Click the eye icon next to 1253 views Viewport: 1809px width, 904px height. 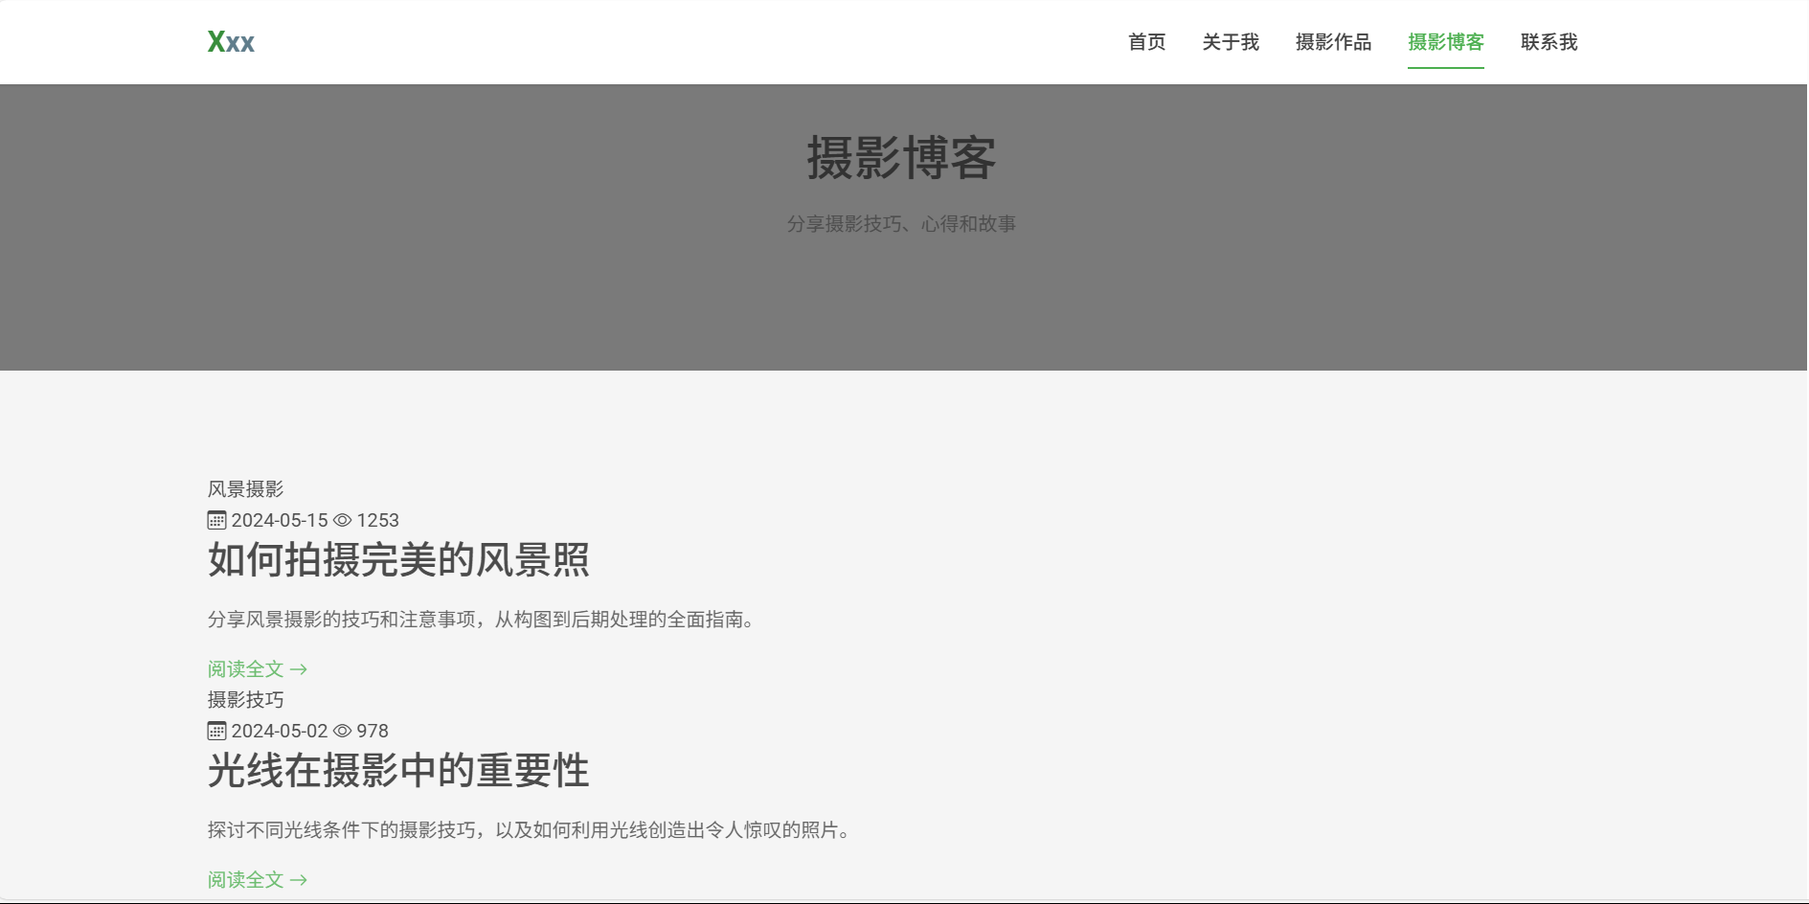[342, 520]
